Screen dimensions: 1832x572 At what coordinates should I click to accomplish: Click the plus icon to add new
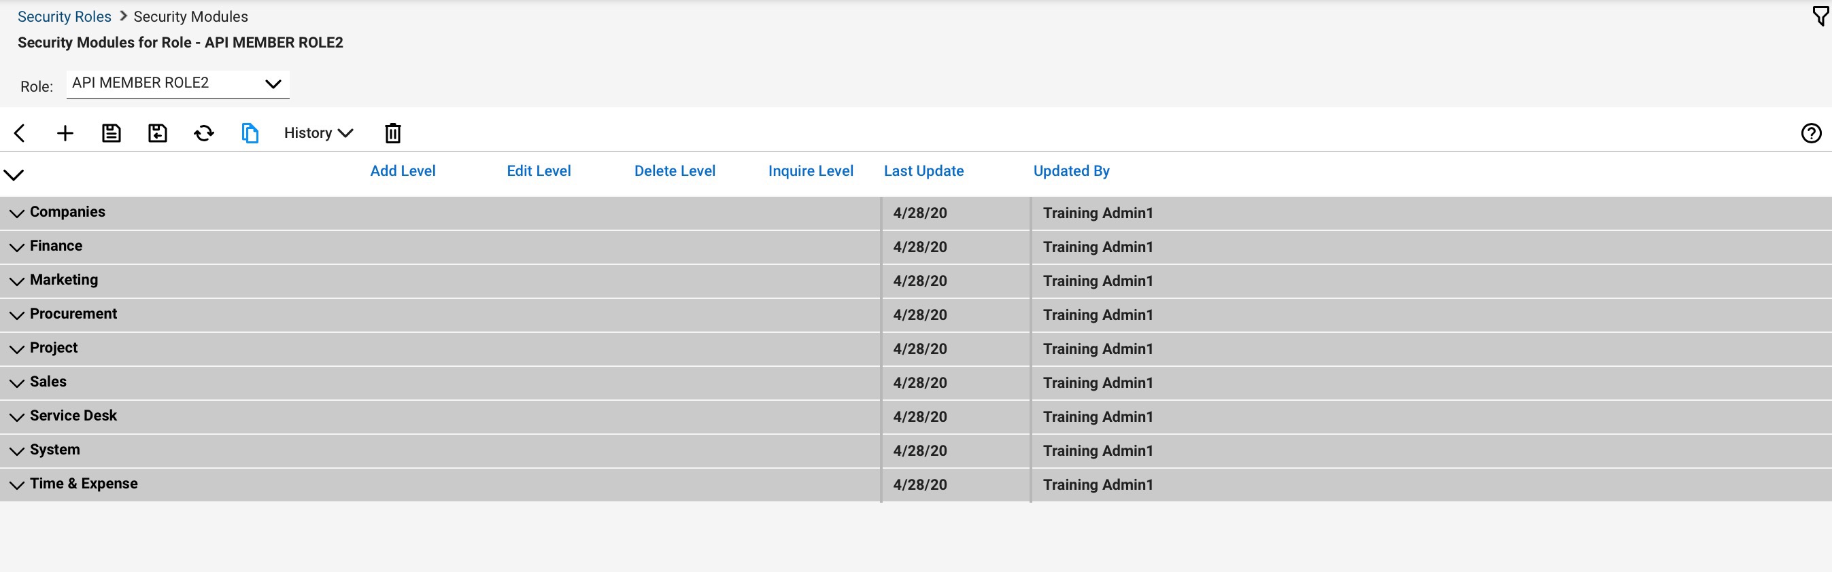(65, 133)
